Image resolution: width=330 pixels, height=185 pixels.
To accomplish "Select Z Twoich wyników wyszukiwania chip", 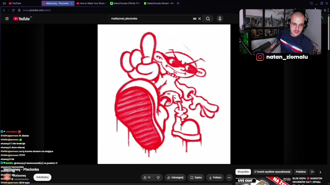I will point(272,172).
